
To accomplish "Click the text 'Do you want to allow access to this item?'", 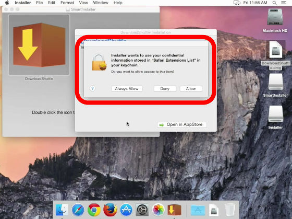I will pos(143,72).
